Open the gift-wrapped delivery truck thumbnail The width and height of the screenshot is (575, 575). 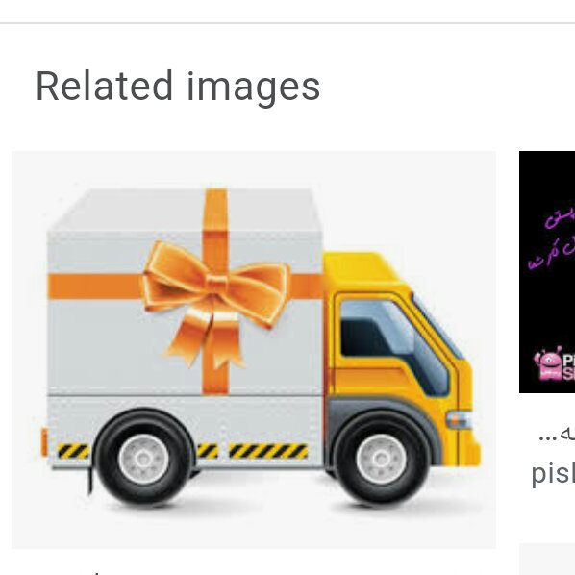[254, 349]
